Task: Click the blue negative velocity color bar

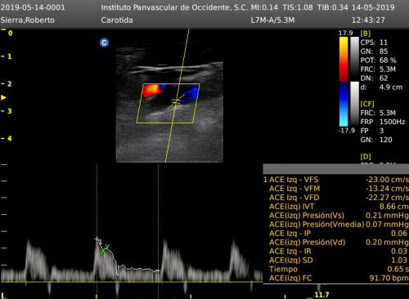Action: pos(344,105)
